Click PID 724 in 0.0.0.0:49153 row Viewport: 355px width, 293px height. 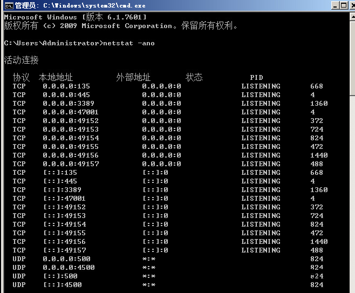click(317, 130)
